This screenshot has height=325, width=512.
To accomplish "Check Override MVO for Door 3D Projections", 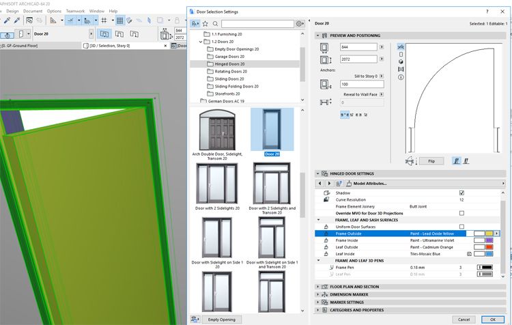I will tap(461, 213).
